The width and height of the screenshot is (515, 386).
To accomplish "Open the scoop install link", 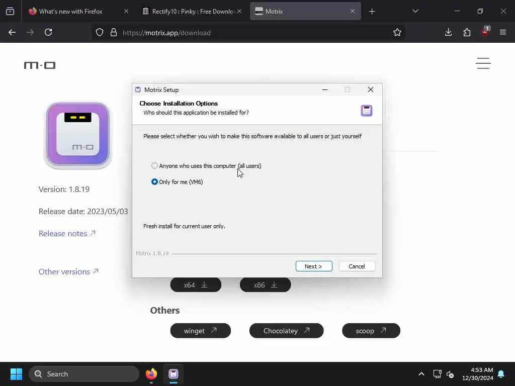I will click(371, 331).
